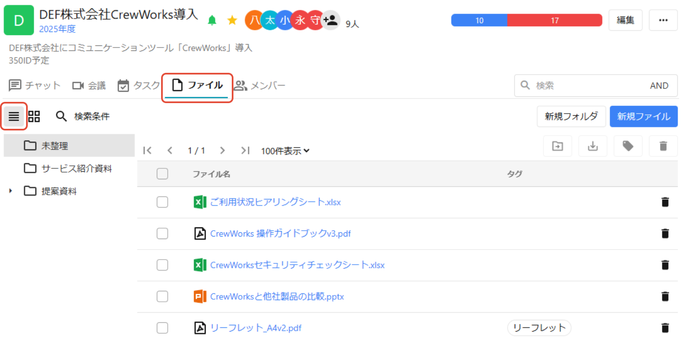Image resolution: width=681 pixels, height=343 pixels.
Task: Click the add member icon
Action: tap(331, 20)
